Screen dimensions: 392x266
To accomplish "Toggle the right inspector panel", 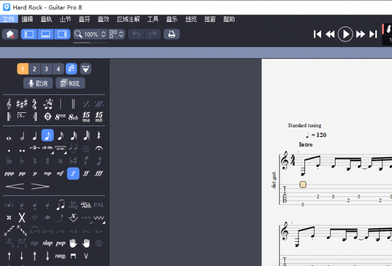I will [62, 34].
